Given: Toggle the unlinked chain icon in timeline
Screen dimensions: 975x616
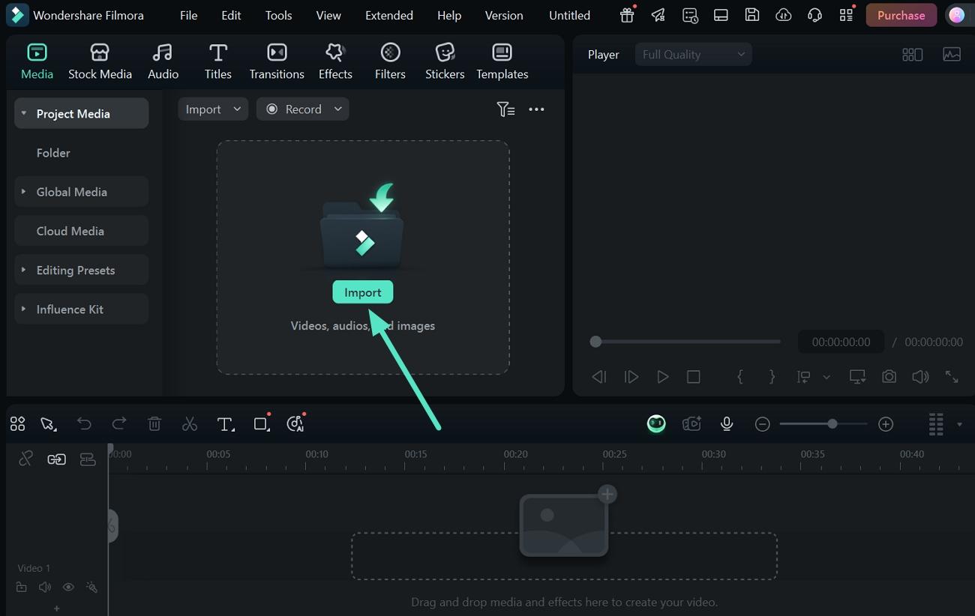Looking at the screenshot, I should tap(25, 459).
